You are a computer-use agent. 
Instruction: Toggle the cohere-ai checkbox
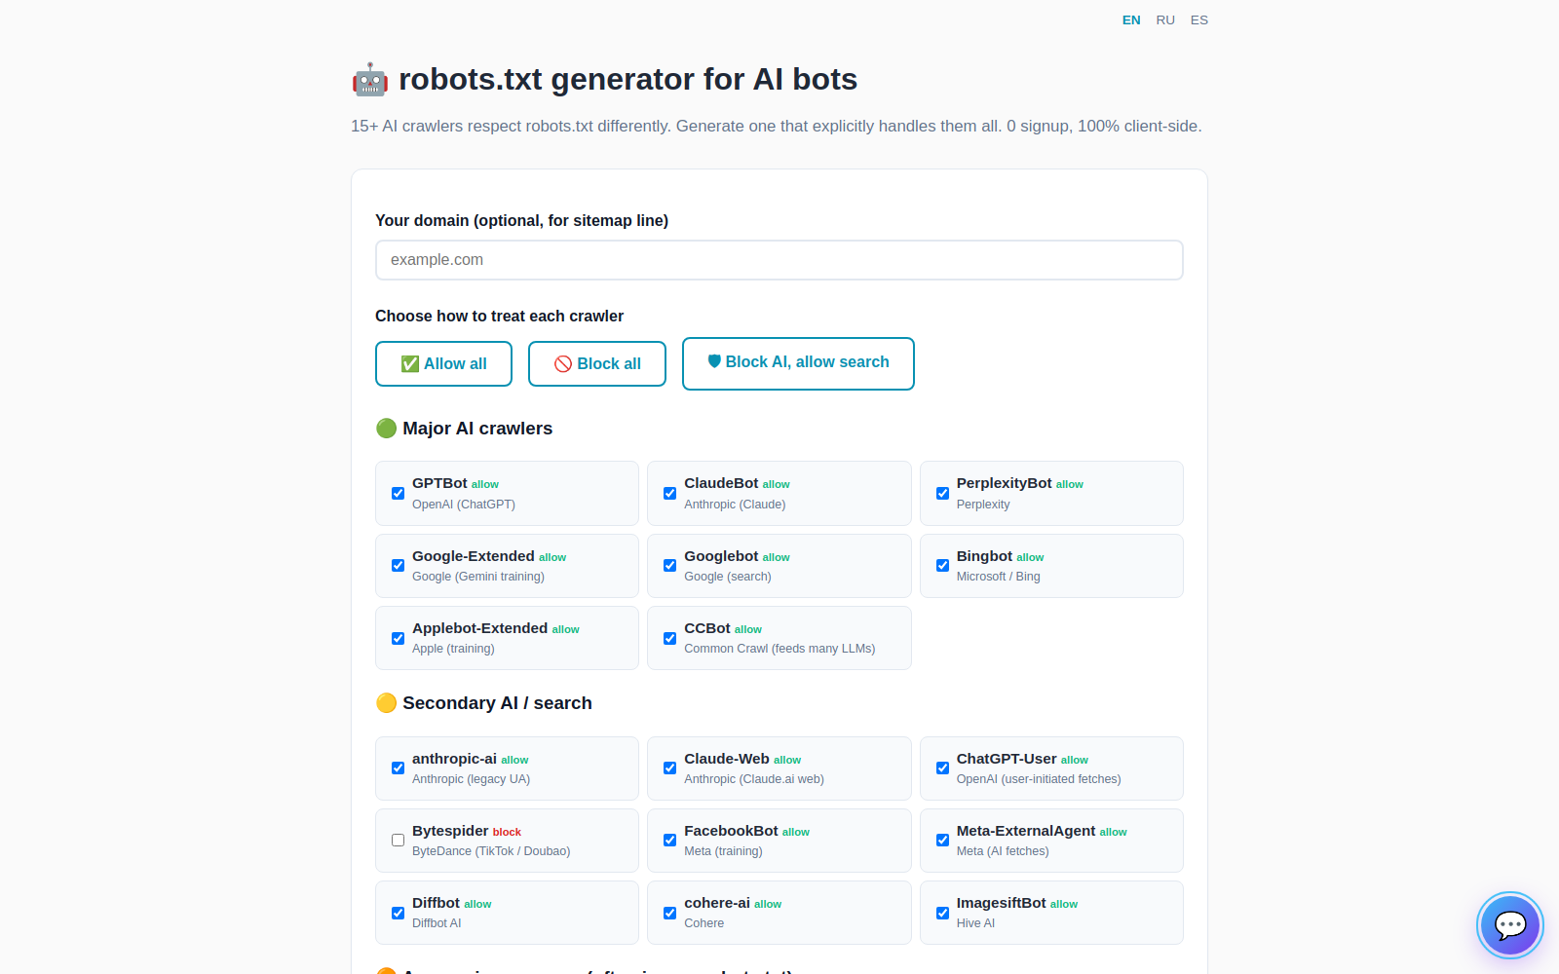pos(669,913)
